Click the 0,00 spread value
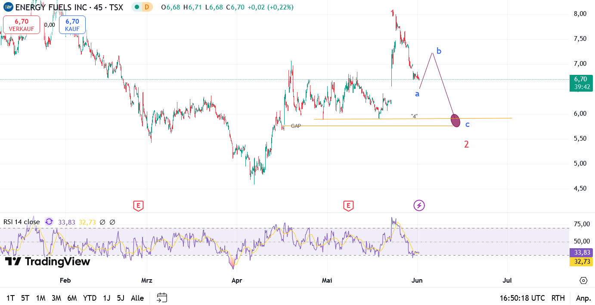The width and height of the screenshot is (595, 305). coord(50,25)
